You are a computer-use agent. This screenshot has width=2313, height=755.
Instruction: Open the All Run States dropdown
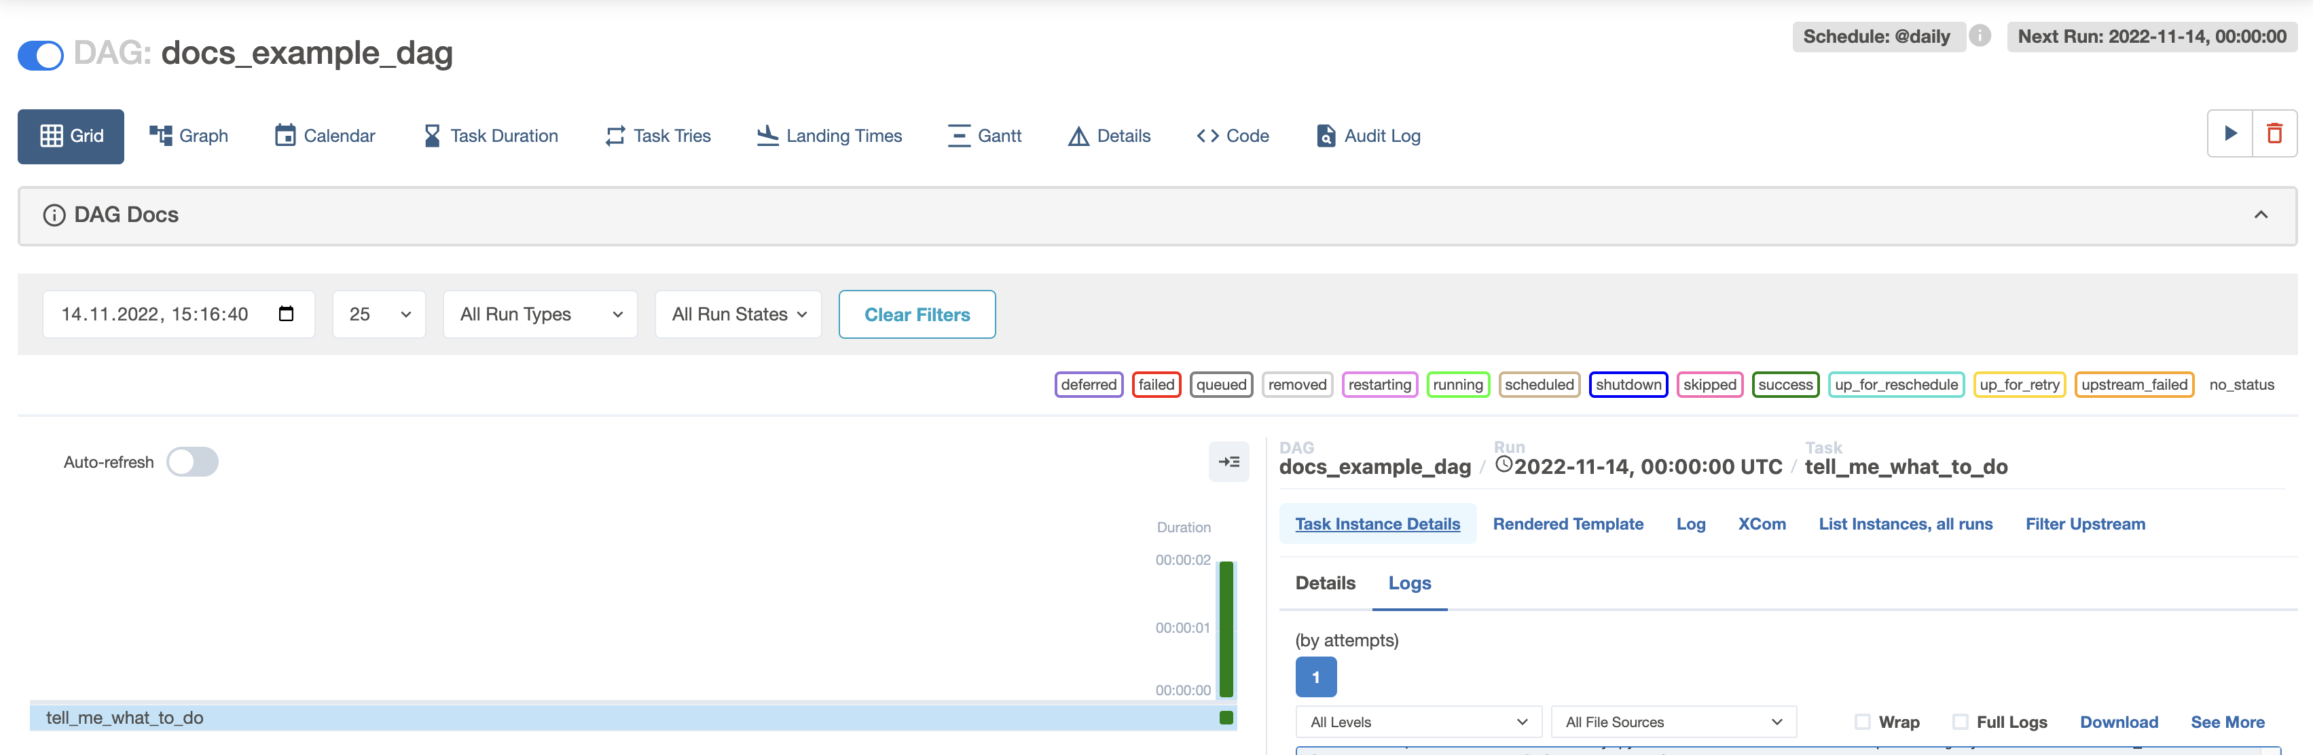(737, 314)
